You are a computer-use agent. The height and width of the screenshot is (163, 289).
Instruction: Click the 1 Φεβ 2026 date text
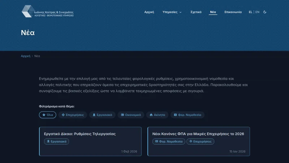pyautogui.click(x=129, y=151)
